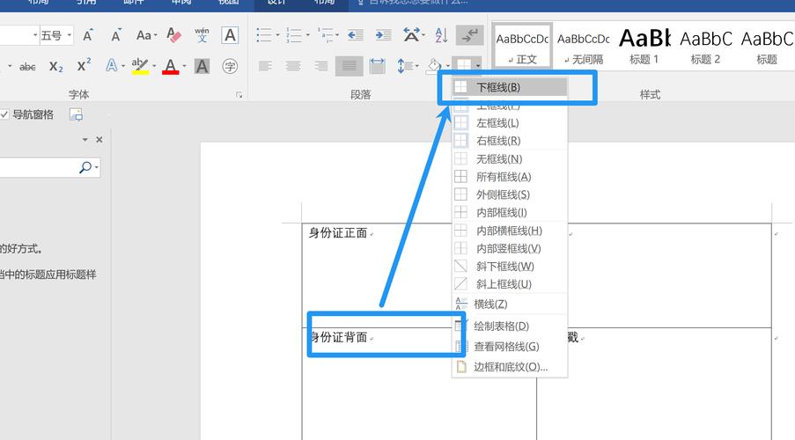
Task: Clear all formatting eraser icon
Action: point(173,35)
